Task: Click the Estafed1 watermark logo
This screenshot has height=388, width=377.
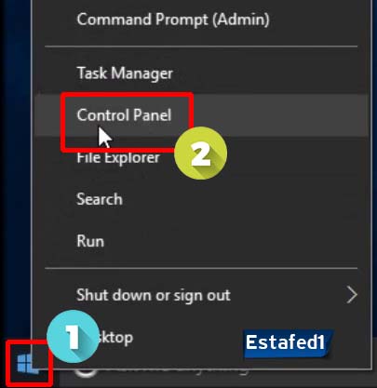Action: coord(286,343)
